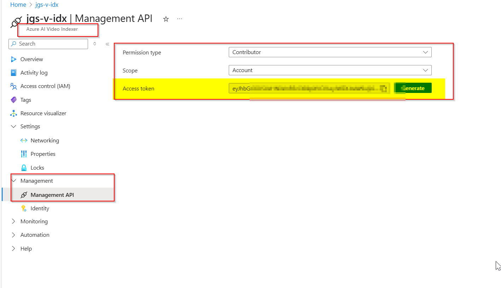
Task: Click the Home breadcrumb link
Action: click(18, 5)
